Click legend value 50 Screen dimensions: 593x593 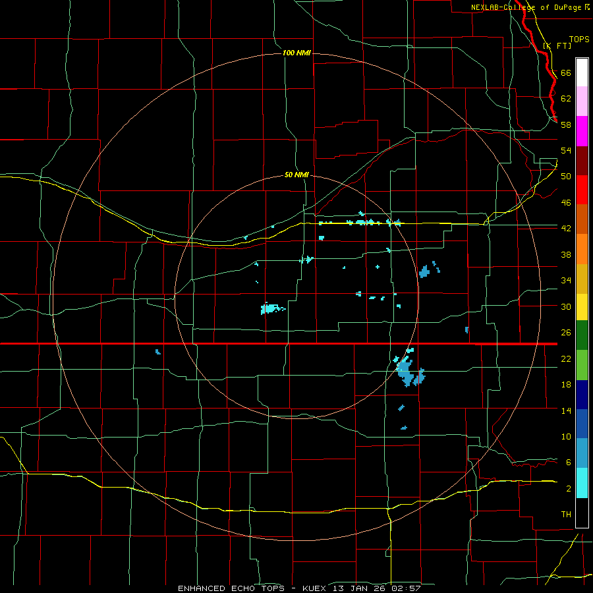coord(566,176)
